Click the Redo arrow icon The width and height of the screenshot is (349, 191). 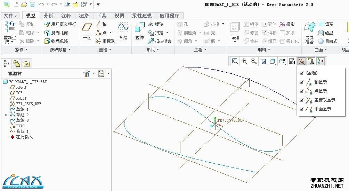point(54,4)
